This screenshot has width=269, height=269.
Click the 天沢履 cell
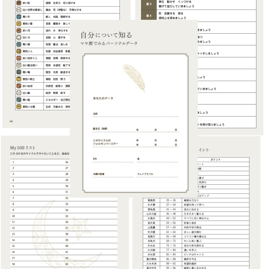[x=151, y=232]
